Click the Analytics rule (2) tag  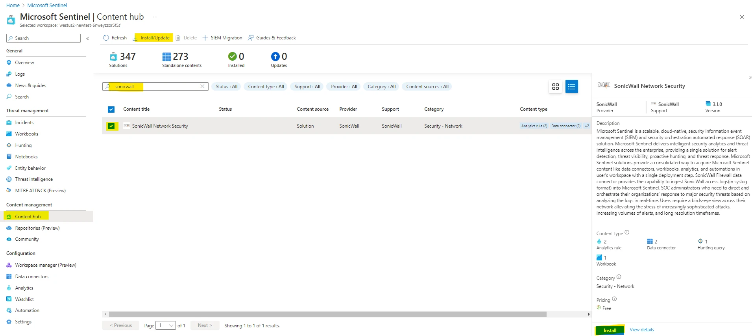coord(534,126)
